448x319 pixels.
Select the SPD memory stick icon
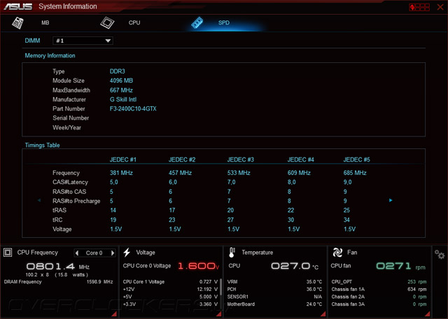[x=197, y=23]
